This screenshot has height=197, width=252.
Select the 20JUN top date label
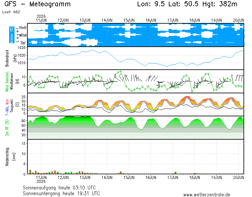[x=238, y=20]
